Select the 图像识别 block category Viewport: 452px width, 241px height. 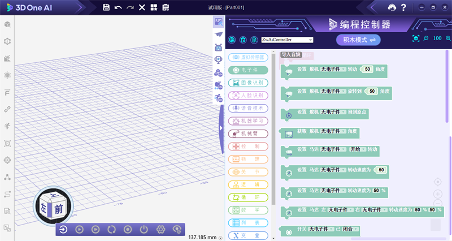point(248,83)
